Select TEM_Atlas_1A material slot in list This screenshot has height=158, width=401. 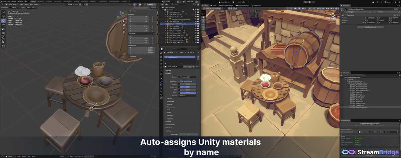click(180, 57)
